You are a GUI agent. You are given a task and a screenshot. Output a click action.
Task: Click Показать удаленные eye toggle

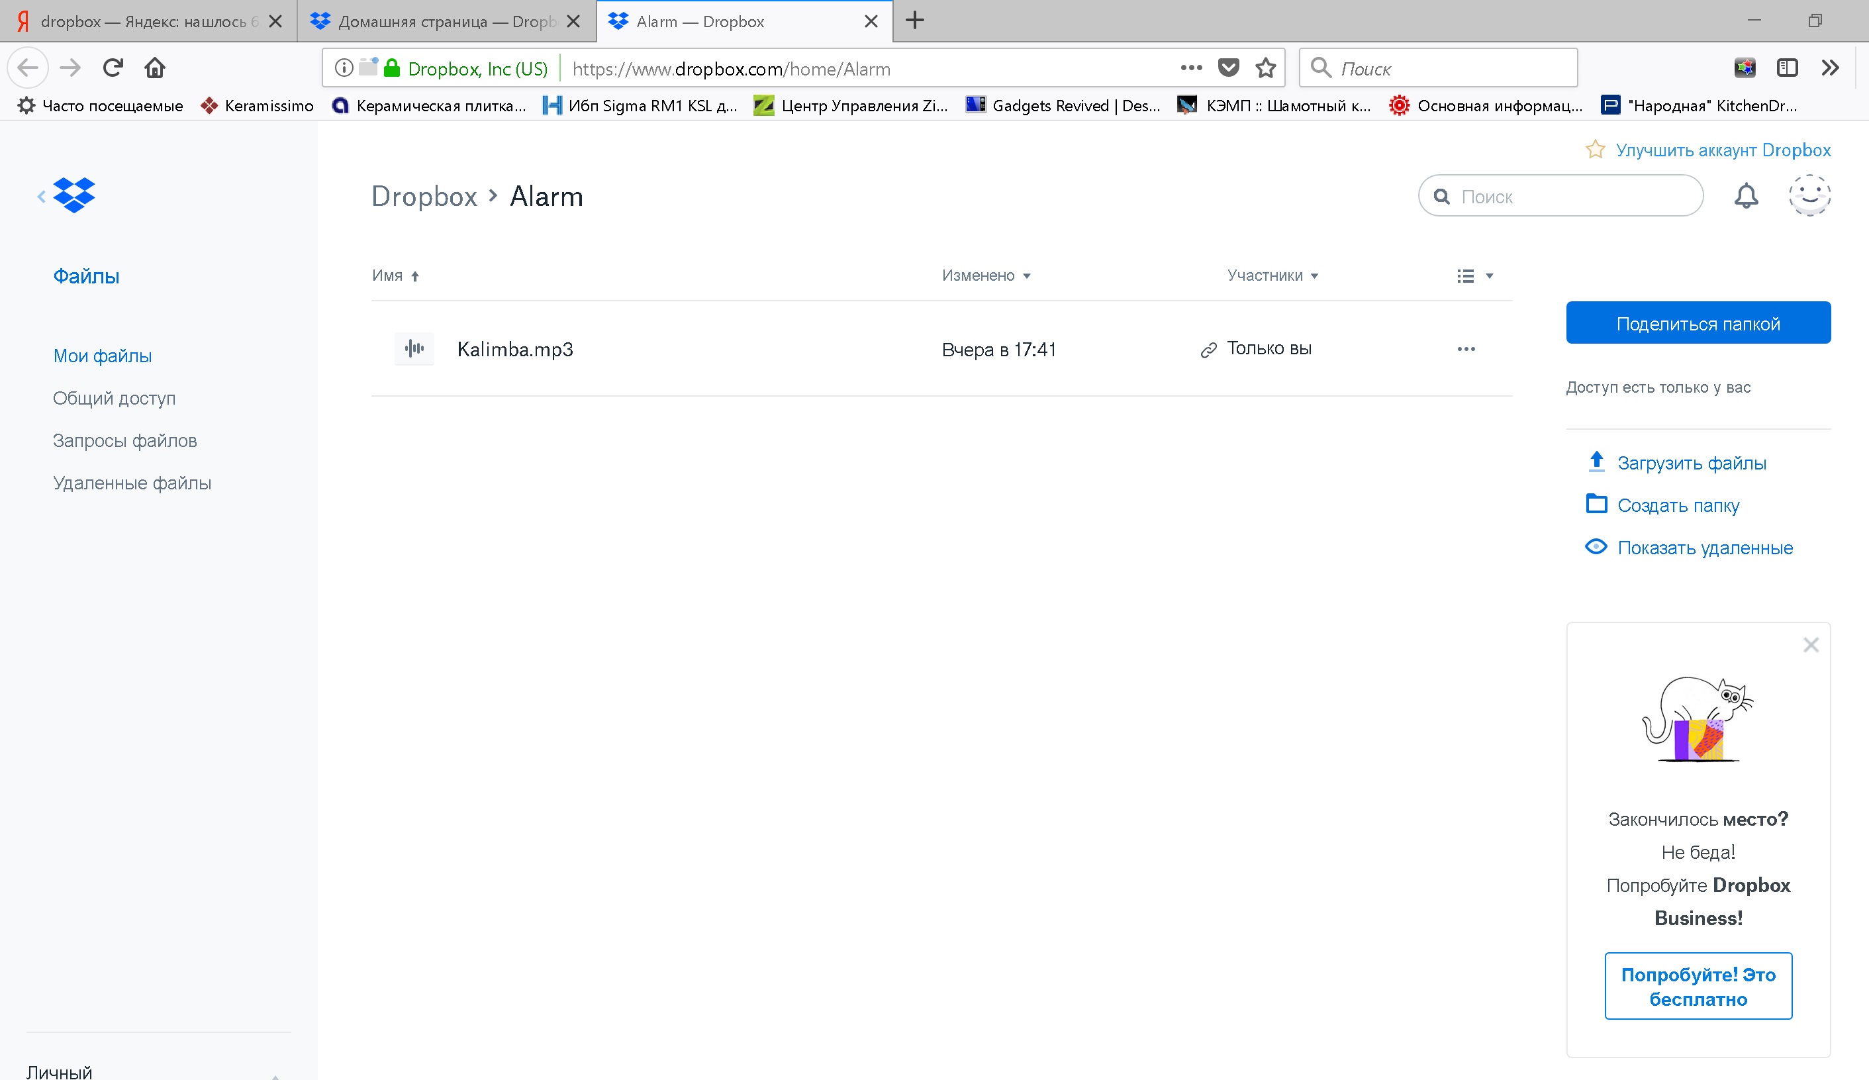tap(1596, 548)
